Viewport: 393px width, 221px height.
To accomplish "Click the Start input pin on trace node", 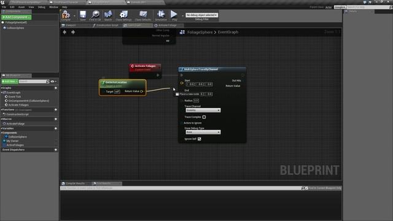I will pos(182,83).
